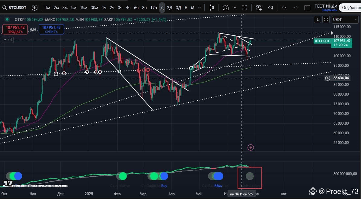Open the USDT currency dropdown
The width and height of the screenshot is (361, 199).
pos(345,20)
